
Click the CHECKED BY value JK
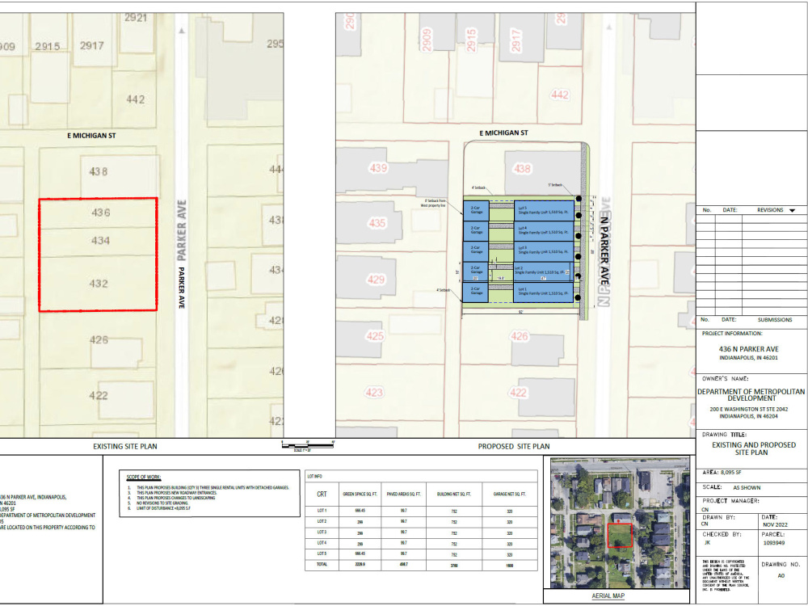coord(708,543)
